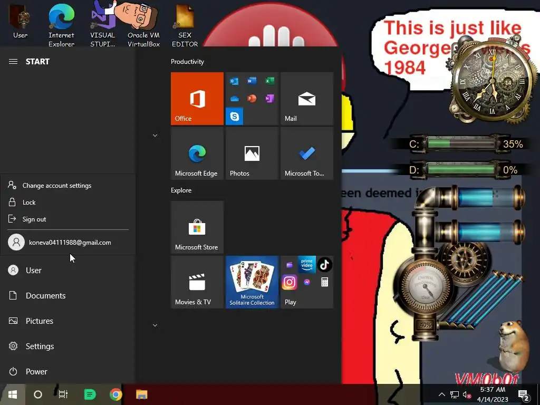The width and height of the screenshot is (540, 405).
Task: Open the Office tile
Action: (x=197, y=99)
